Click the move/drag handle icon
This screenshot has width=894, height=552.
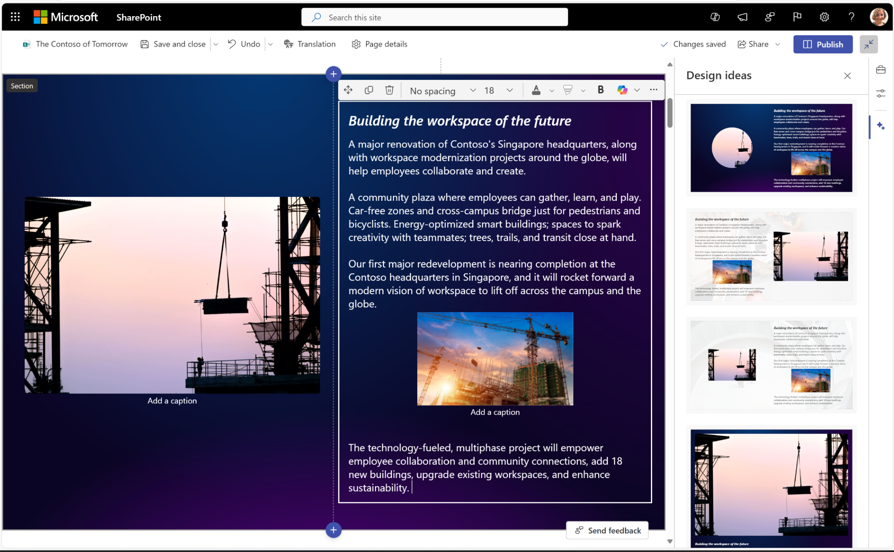click(x=348, y=89)
